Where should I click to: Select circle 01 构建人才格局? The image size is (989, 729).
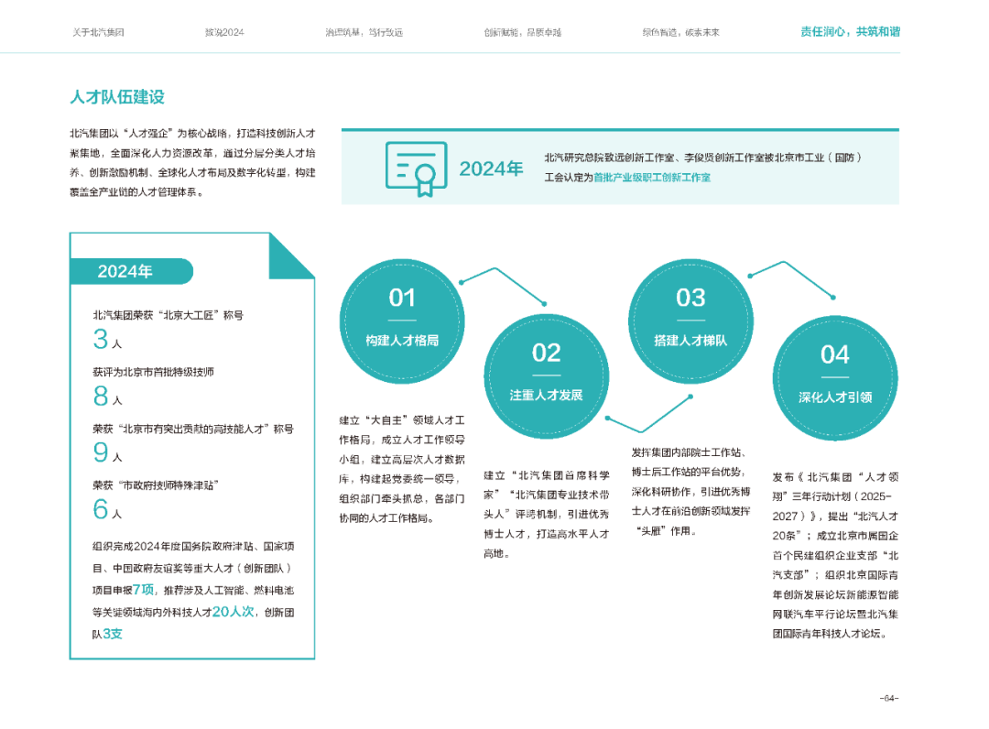(x=402, y=321)
